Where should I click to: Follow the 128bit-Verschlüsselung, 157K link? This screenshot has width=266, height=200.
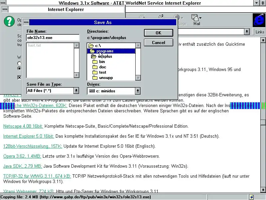click(33, 146)
